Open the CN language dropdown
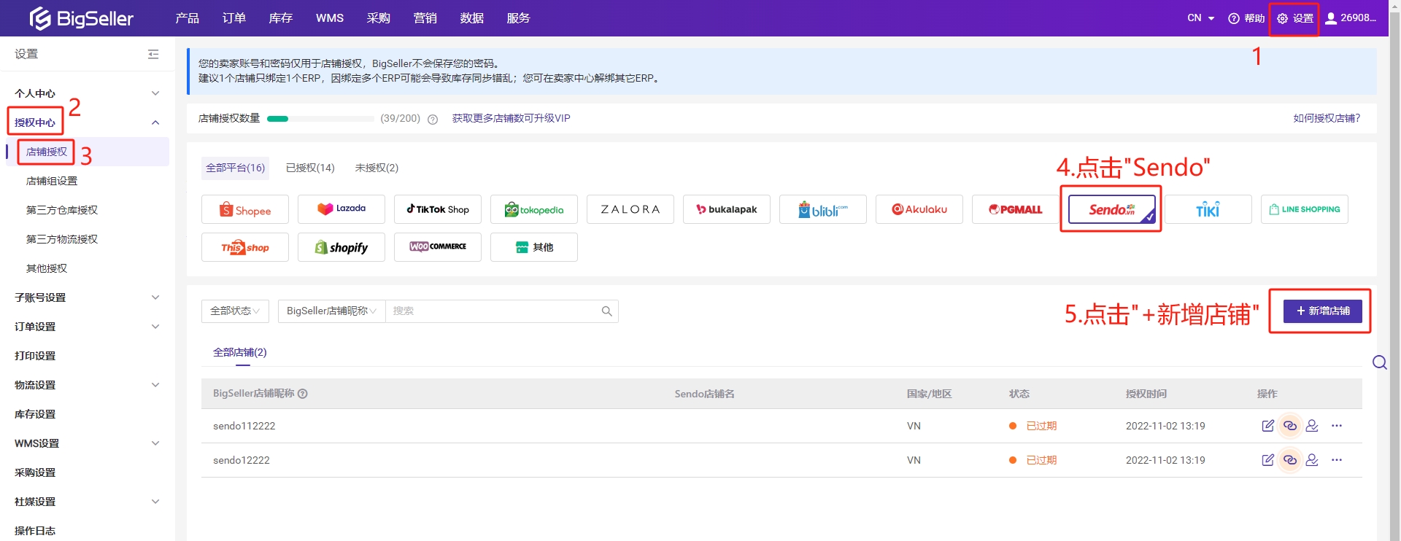 click(x=1200, y=18)
